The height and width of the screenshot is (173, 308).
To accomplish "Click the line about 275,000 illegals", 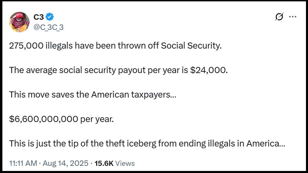I will click(x=115, y=46).
